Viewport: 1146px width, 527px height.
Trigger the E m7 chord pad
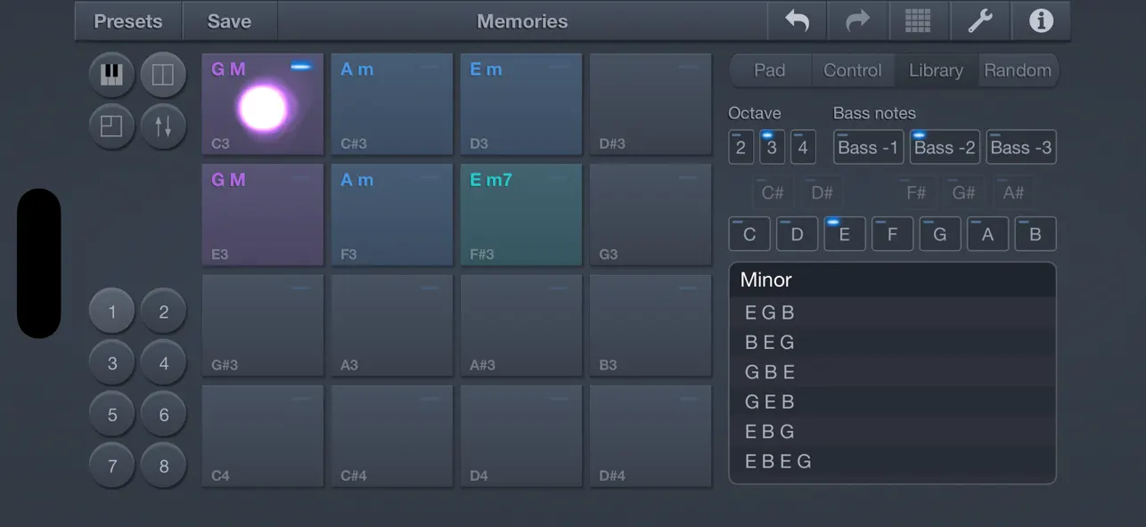point(520,214)
